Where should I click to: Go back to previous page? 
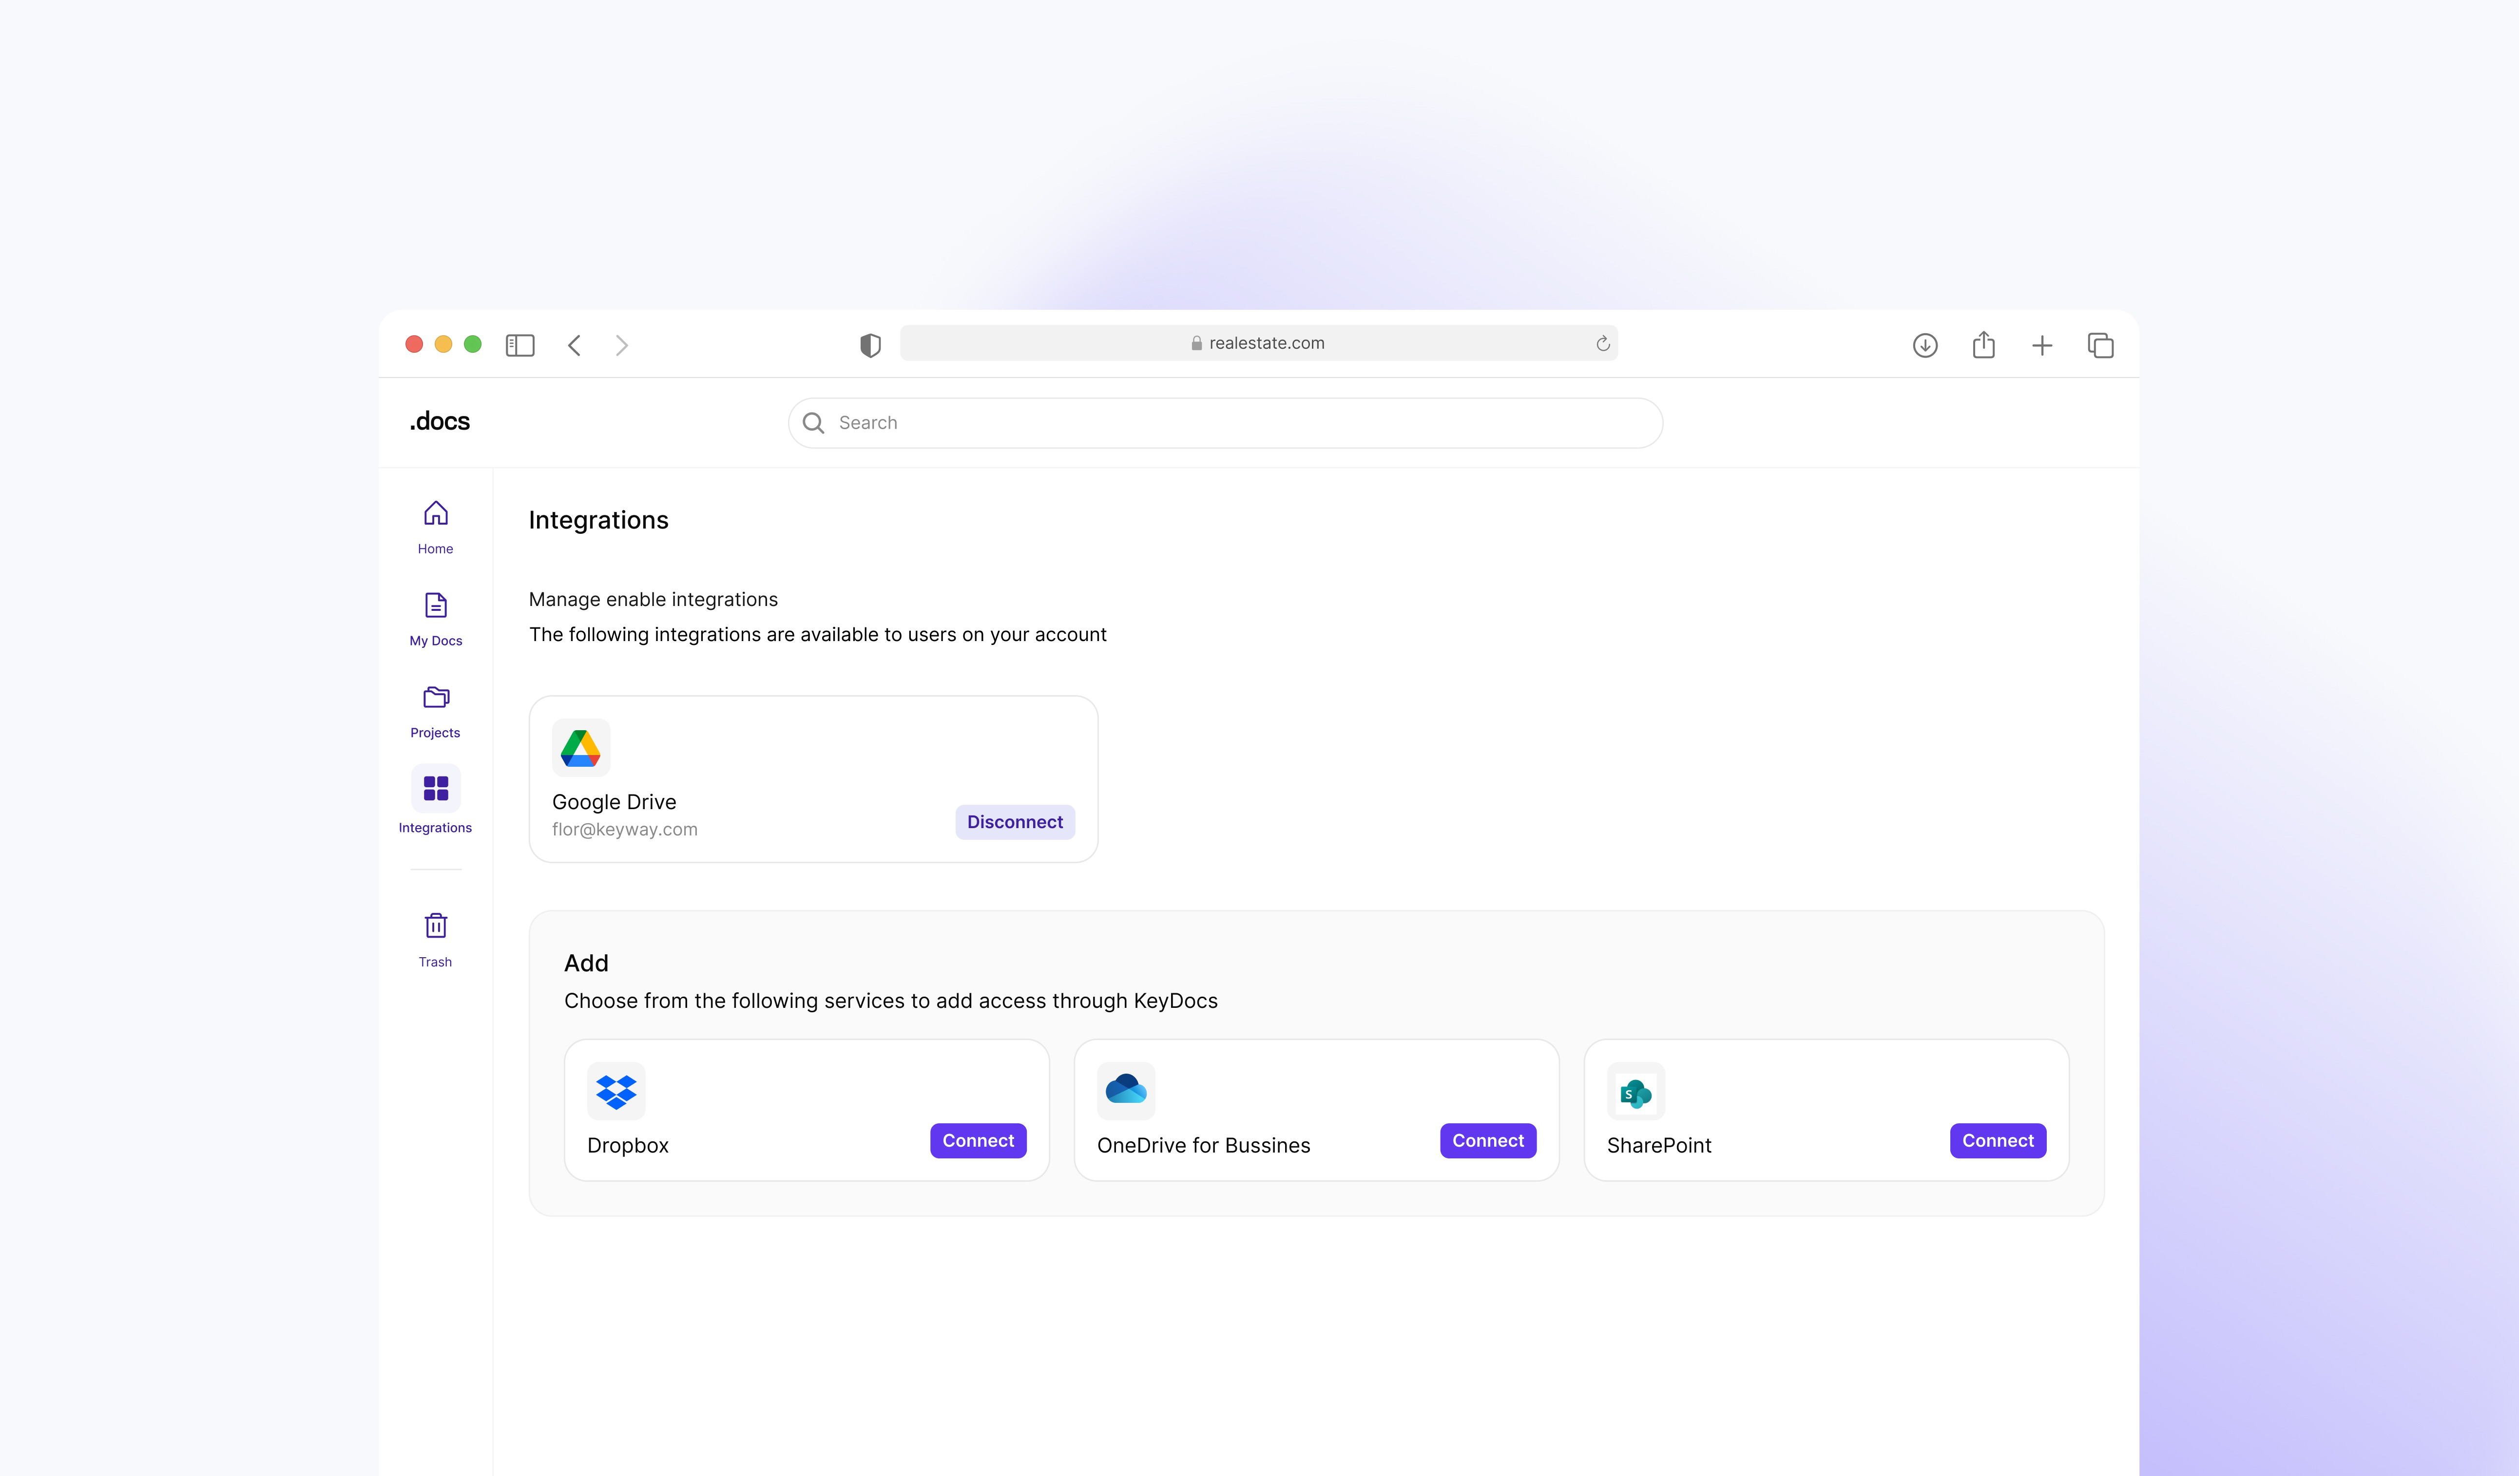click(575, 345)
